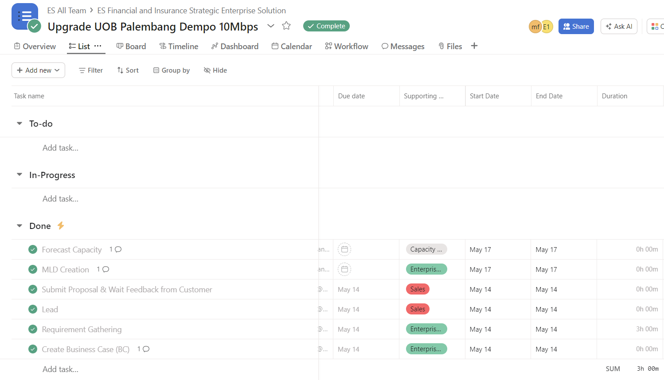The height and width of the screenshot is (380, 664).
Task: Switch to the Timeline tab
Action: click(x=179, y=47)
